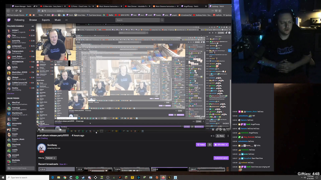Click the Windows taskbar search box
This screenshot has width=321, height=180.
point(28,177)
